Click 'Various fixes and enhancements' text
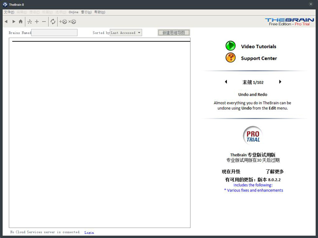 click(255, 190)
